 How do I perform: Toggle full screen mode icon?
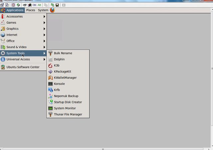tap(13, 5)
